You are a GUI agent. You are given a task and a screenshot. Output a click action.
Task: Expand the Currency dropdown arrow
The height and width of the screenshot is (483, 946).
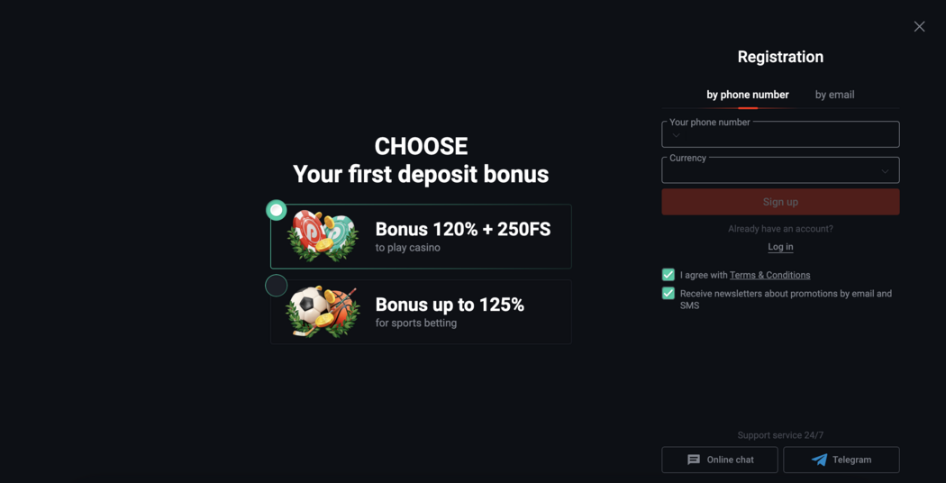click(885, 171)
